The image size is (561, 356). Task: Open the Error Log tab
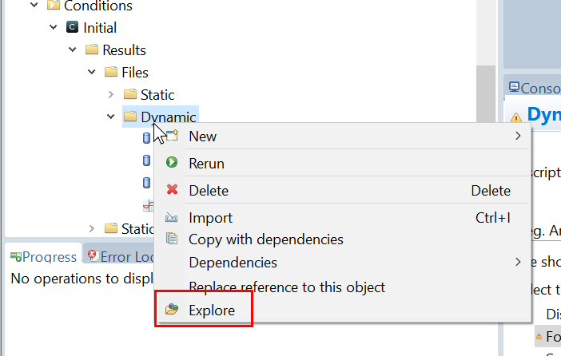pyautogui.click(x=121, y=256)
